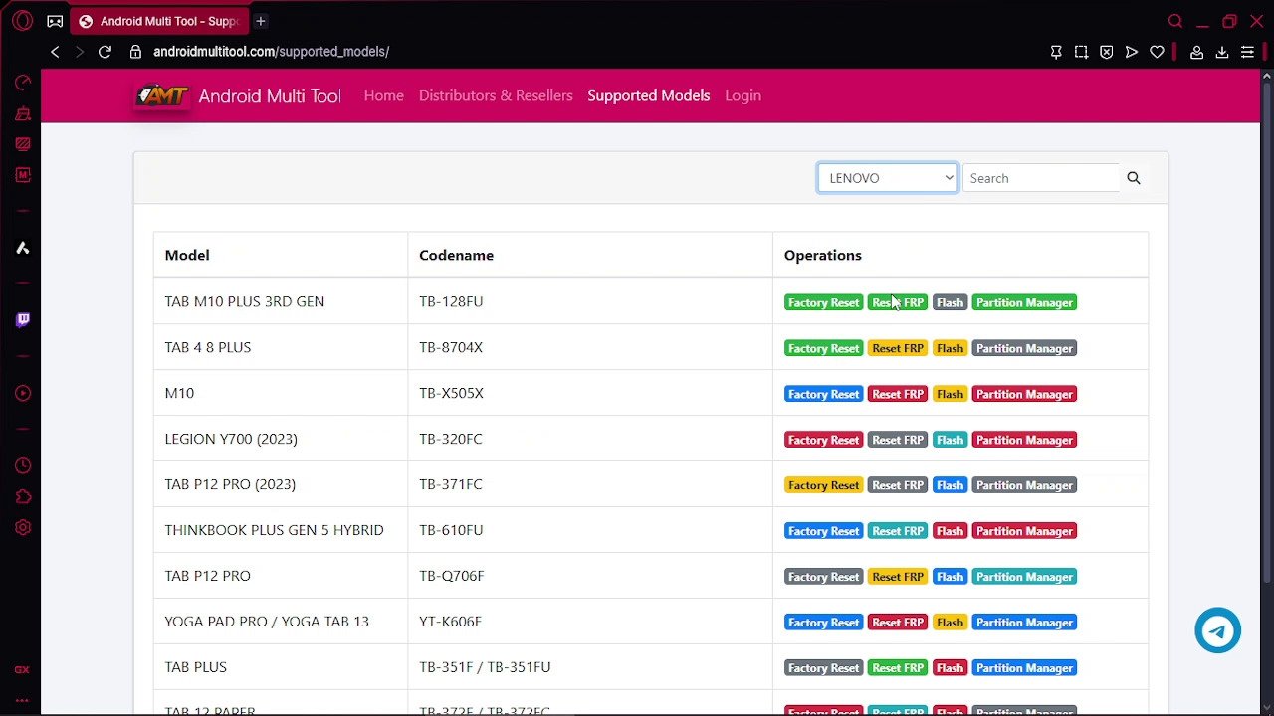
Task: Select codename TB-8704X
Action: click(451, 347)
